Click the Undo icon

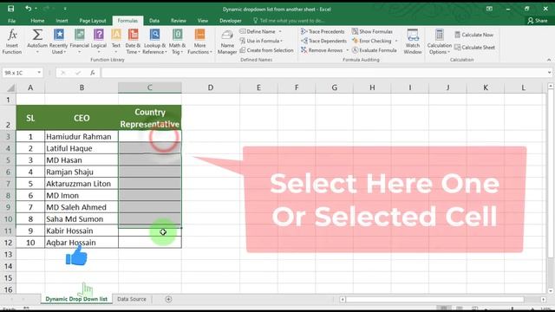tap(29, 9)
